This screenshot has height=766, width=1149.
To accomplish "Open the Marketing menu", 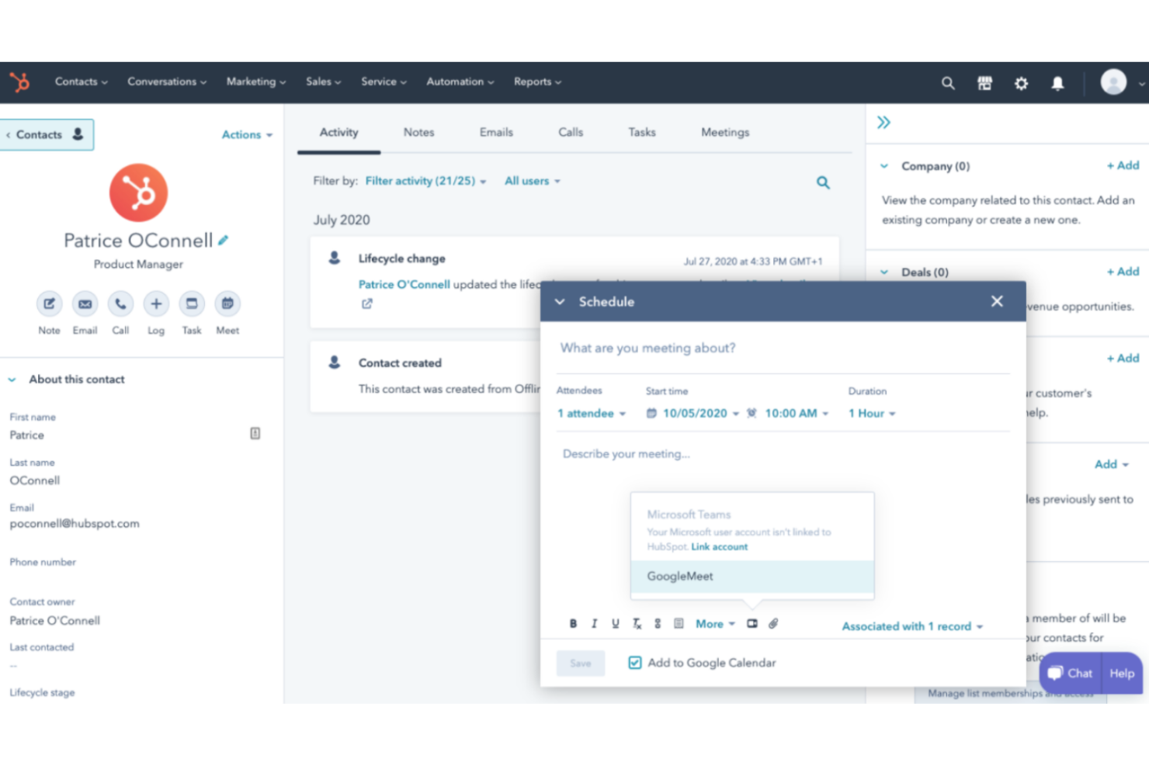I will coord(256,81).
